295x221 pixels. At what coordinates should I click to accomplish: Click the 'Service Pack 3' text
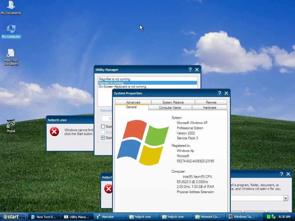(187, 138)
